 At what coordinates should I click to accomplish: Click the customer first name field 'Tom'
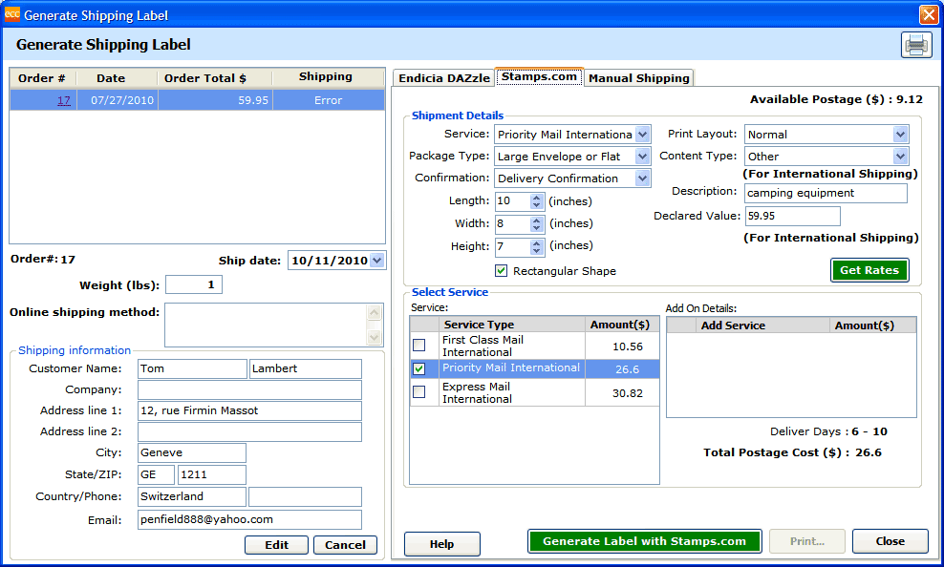192,368
